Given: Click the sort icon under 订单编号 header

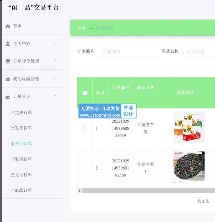Looking at the screenshot, I should coord(120,96).
